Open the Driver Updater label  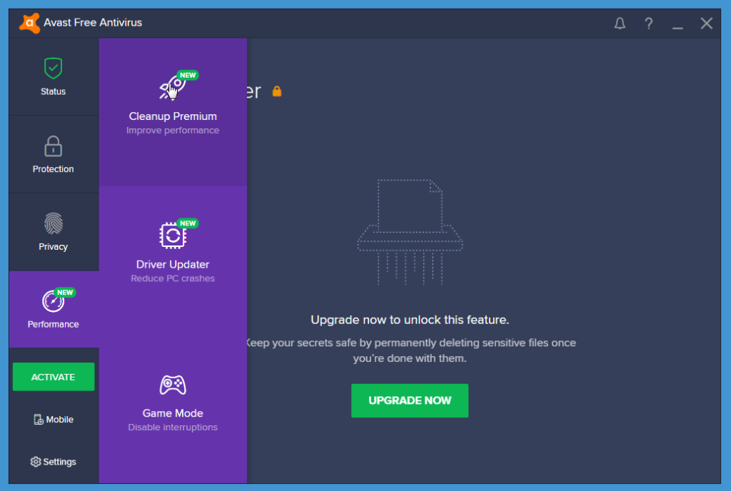click(173, 264)
